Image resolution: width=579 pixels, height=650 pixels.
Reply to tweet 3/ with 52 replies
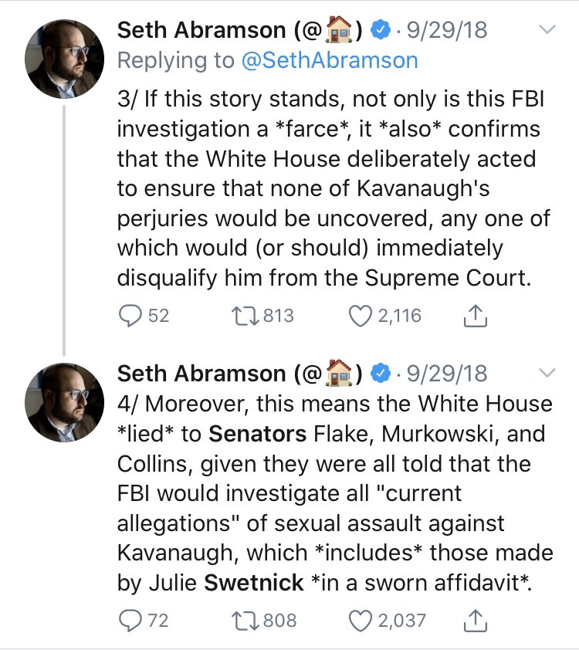(130, 316)
